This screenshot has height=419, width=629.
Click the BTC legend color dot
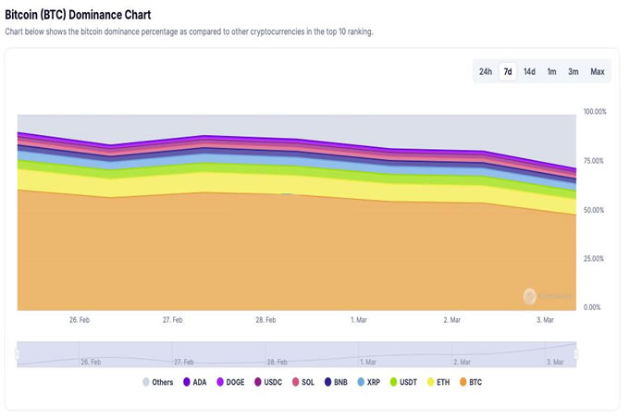pyautogui.click(x=462, y=382)
